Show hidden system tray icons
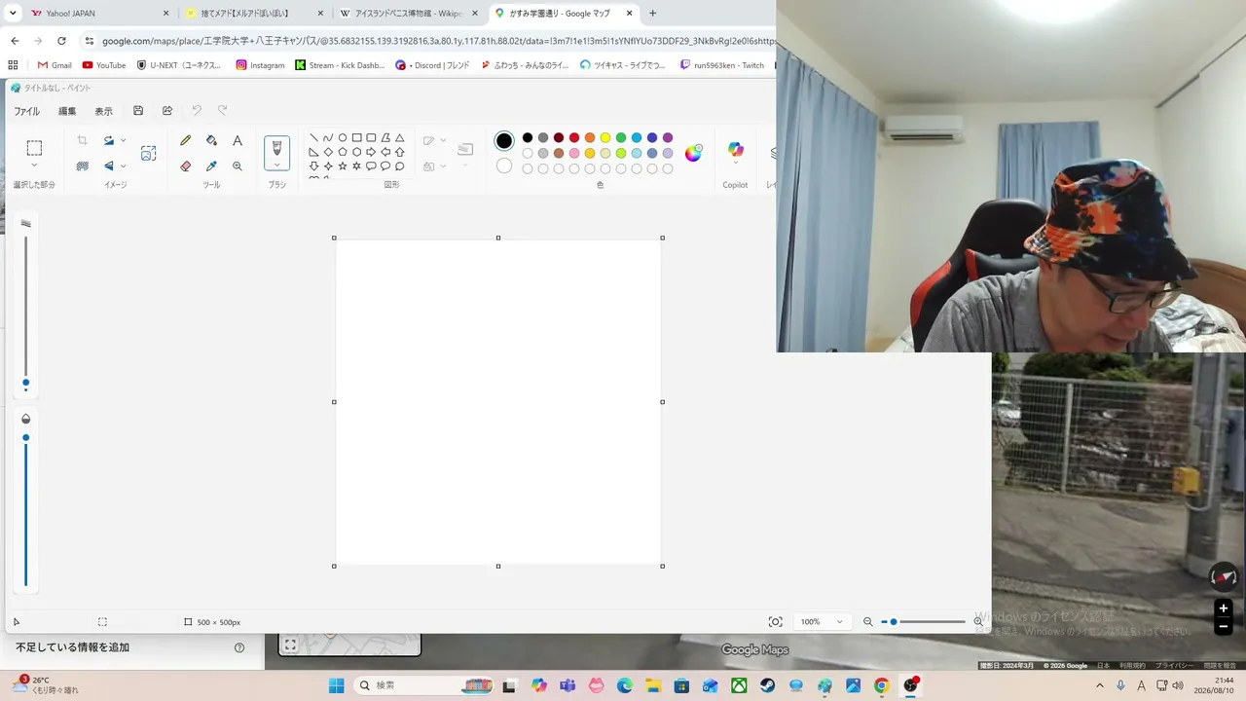 coord(1100,685)
